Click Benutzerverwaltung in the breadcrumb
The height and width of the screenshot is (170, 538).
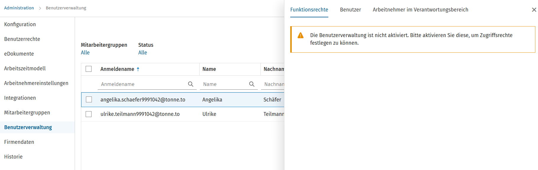(x=66, y=8)
